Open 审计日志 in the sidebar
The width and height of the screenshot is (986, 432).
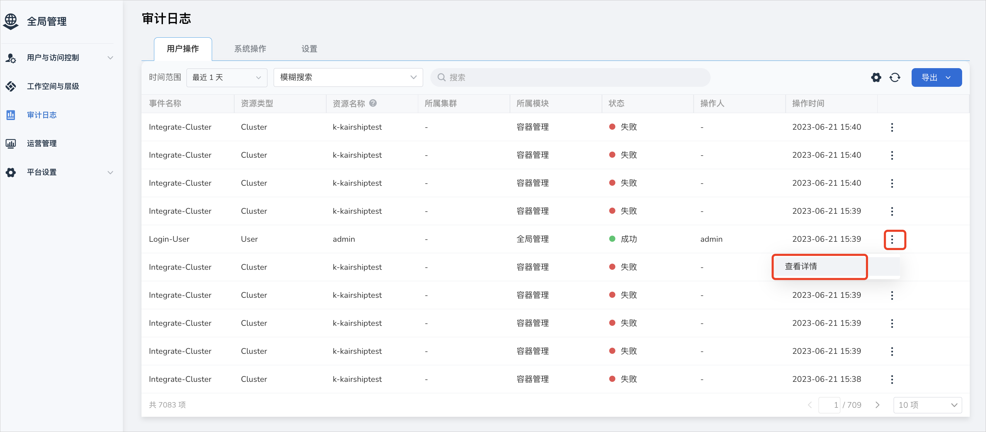42,115
